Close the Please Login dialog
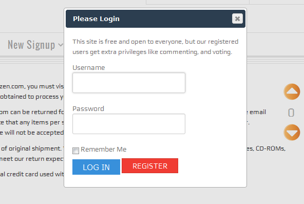The image size is (304, 204). [237, 18]
